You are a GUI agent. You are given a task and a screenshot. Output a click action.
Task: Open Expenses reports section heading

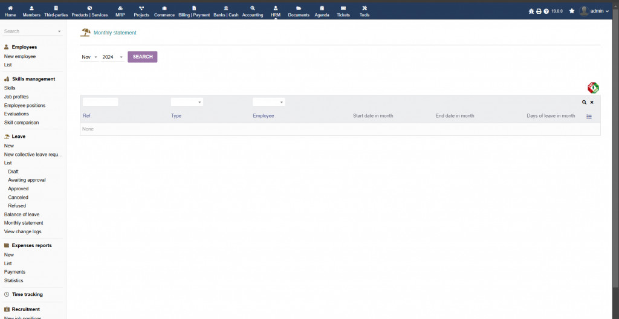click(x=31, y=245)
